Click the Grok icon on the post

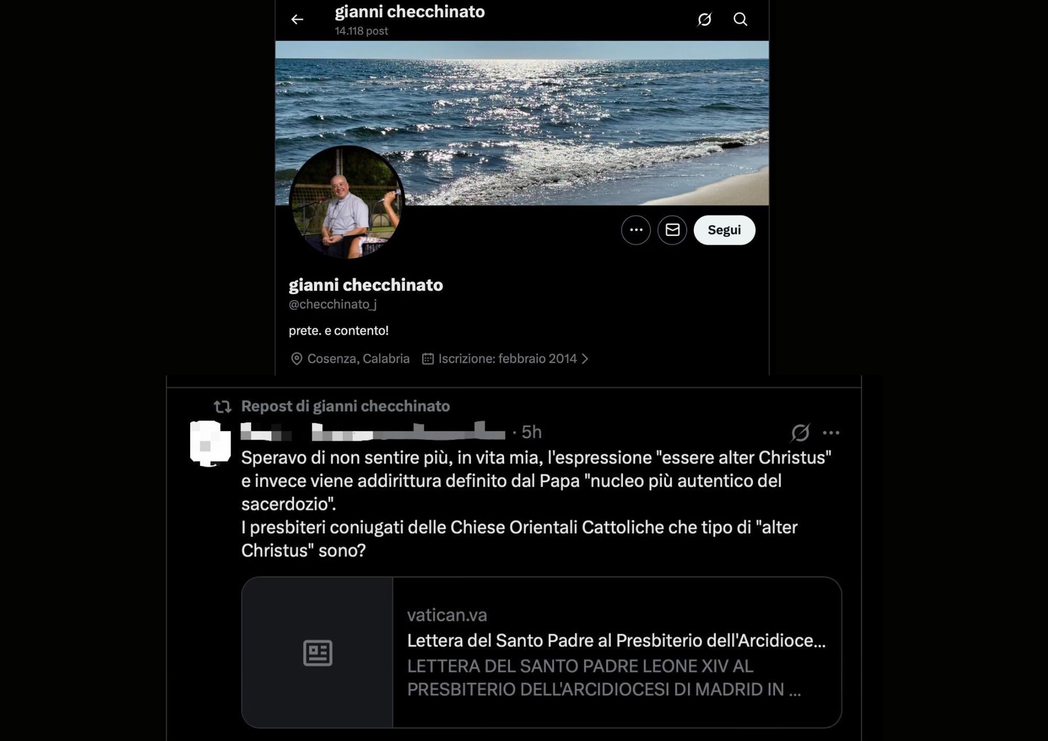800,433
